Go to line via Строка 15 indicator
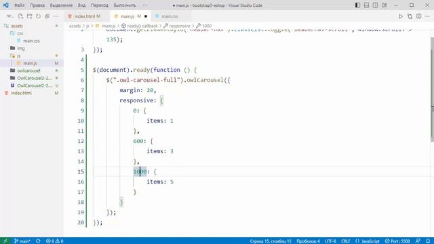The height and width of the screenshot is (244, 434). click(271, 241)
